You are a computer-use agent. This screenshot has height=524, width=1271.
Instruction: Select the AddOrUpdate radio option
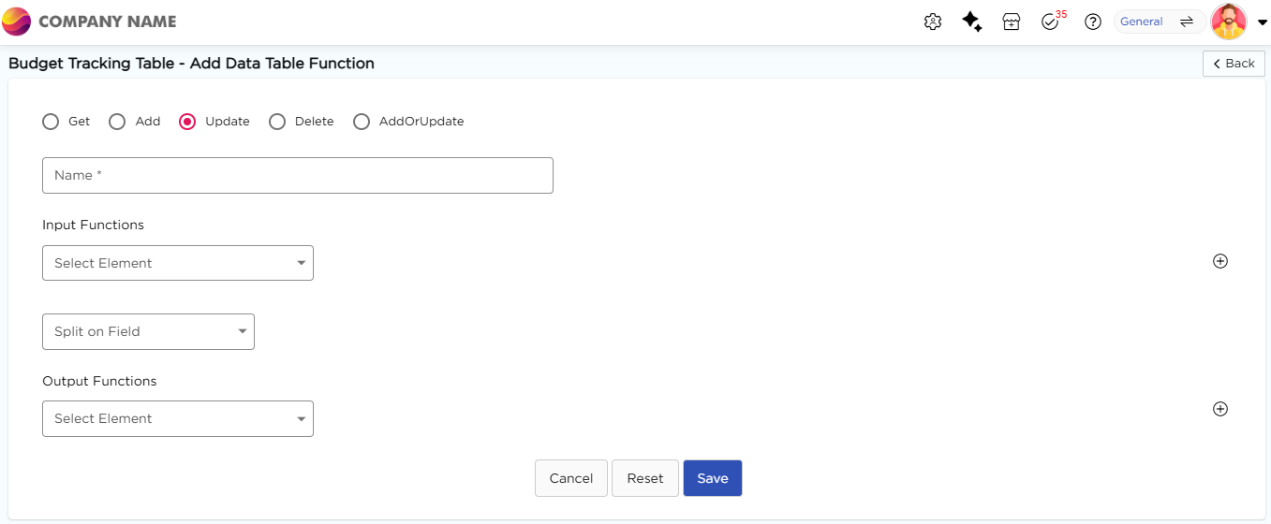point(362,122)
